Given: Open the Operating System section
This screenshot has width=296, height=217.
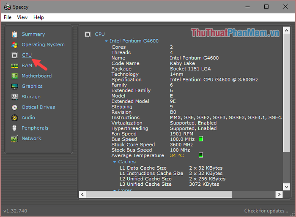Looking at the screenshot, I should point(43,45).
